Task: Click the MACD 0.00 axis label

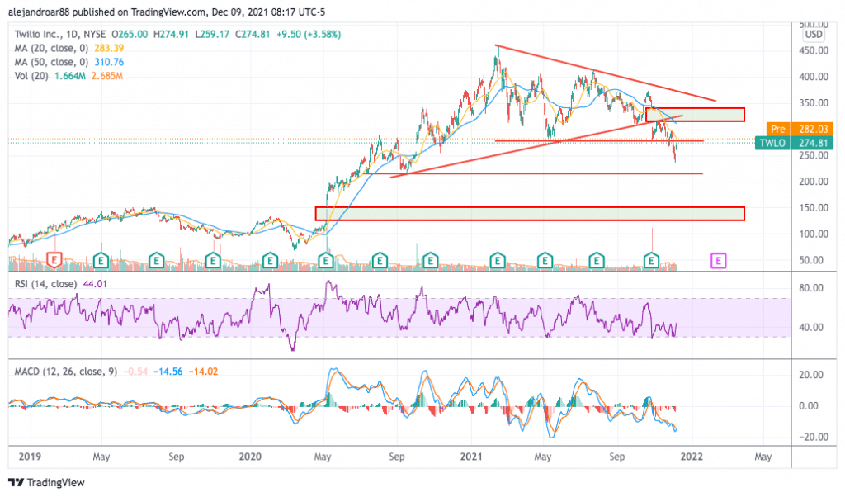Action: coord(809,406)
